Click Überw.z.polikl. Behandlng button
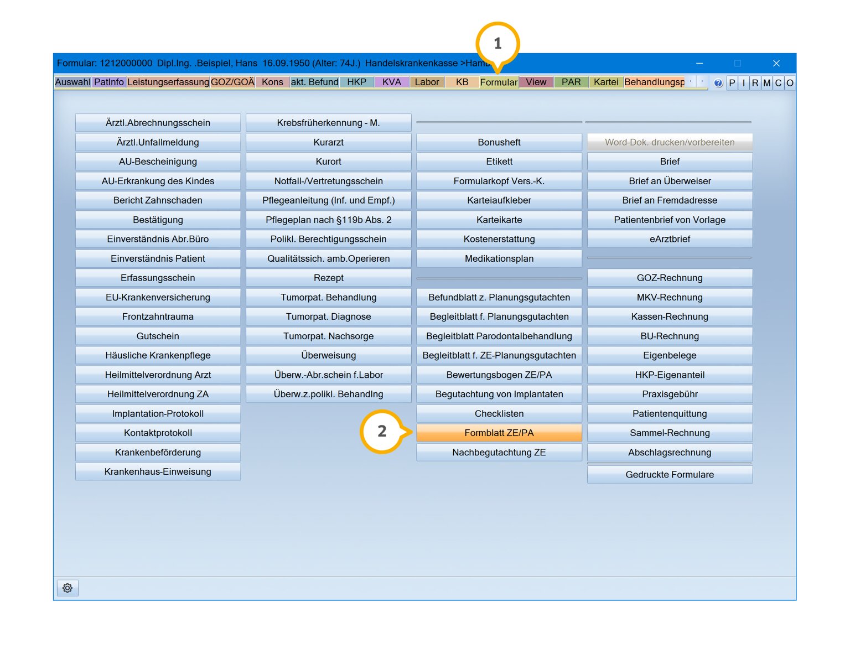This screenshot has width=850, height=654. point(329,394)
